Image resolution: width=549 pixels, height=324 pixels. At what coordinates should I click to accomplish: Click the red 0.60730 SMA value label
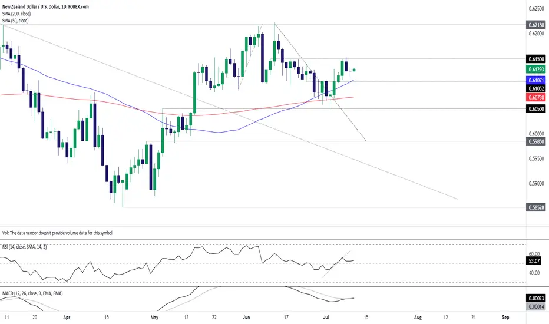point(536,97)
